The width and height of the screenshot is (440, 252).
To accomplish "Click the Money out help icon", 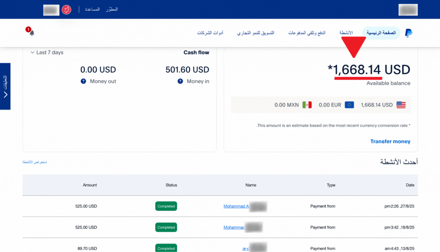I will [83, 81].
